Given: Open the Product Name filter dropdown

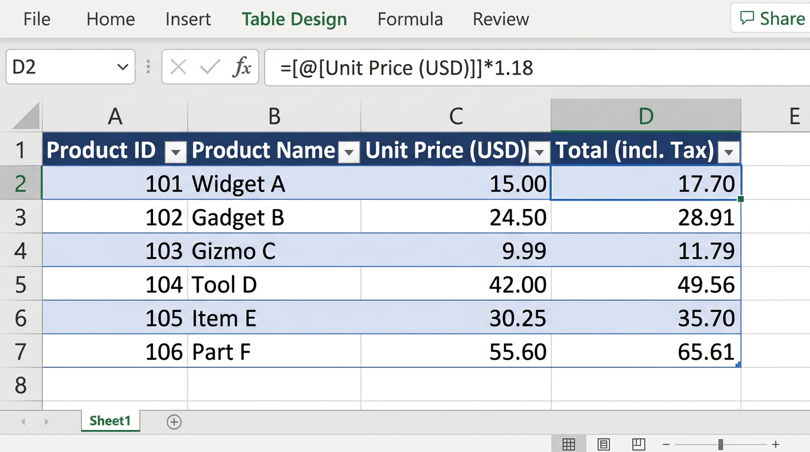Looking at the screenshot, I should coord(349,153).
